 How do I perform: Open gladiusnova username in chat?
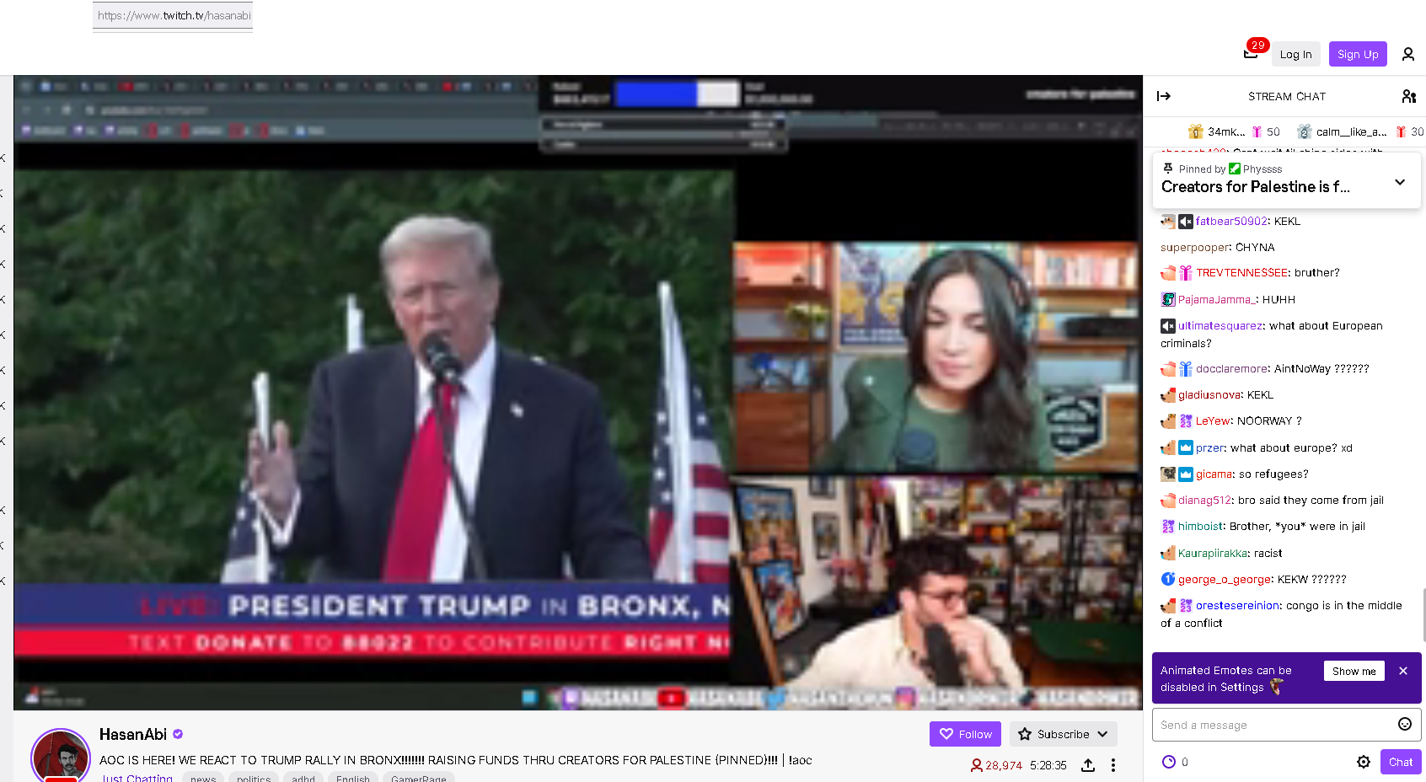pyautogui.click(x=1209, y=394)
